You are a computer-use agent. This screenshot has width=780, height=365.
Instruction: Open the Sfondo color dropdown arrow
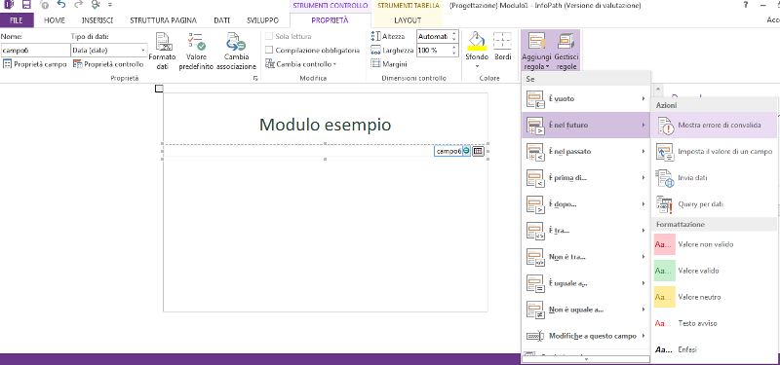tap(477, 66)
